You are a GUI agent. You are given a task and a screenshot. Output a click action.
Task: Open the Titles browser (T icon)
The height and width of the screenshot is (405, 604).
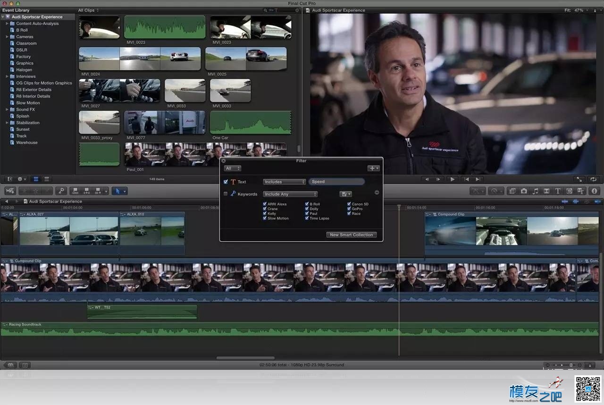pyautogui.click(x=558, y=191)
